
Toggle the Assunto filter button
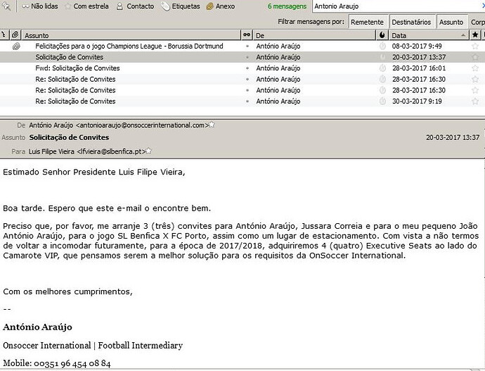coord(451,22)
